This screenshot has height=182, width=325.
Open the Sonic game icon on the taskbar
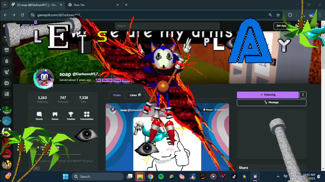(x=192, y=177)
